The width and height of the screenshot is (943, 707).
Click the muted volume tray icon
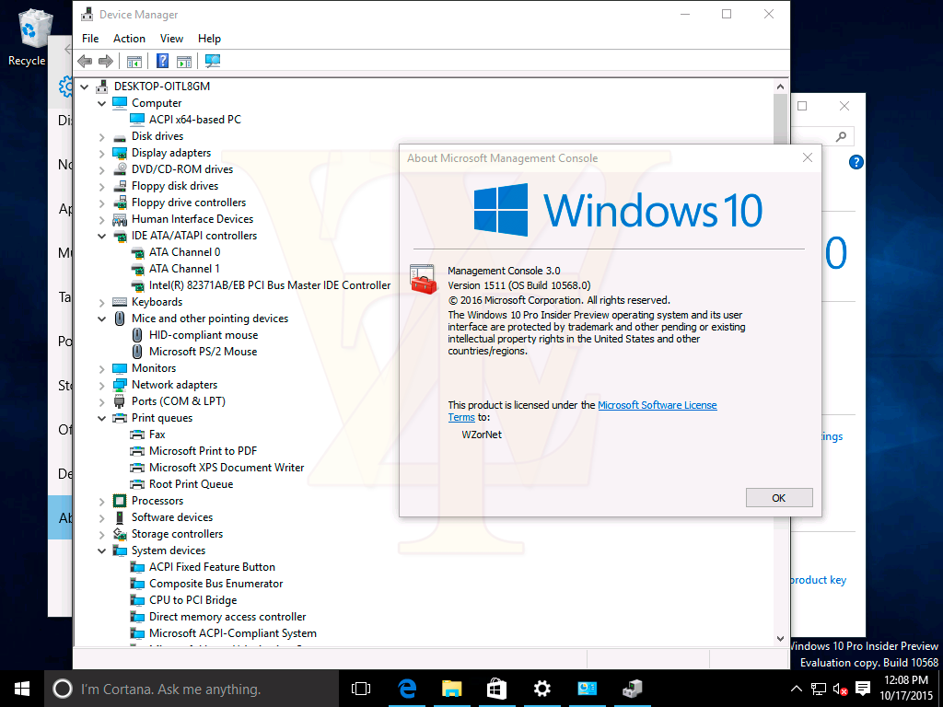(x=841, y=689)
